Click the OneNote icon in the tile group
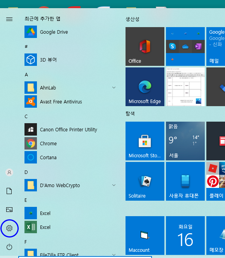 pos(198,46)
